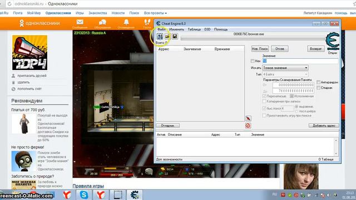The image size is (356, 200).
Task: Click the address table scrollbar down arrow
Action: pos(336,153)
